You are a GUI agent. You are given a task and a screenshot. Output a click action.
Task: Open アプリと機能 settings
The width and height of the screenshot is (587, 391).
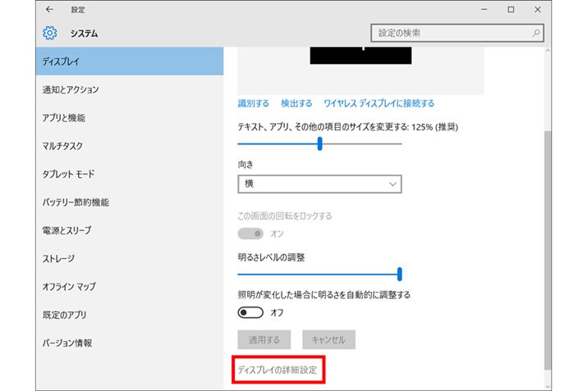click(130, 118)
